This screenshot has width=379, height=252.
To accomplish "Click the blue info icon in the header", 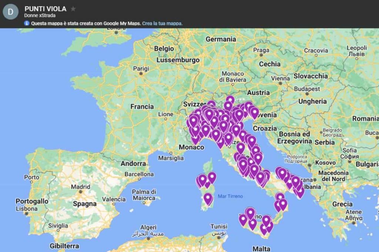I will pyautogui.click(x=27, y=23).
